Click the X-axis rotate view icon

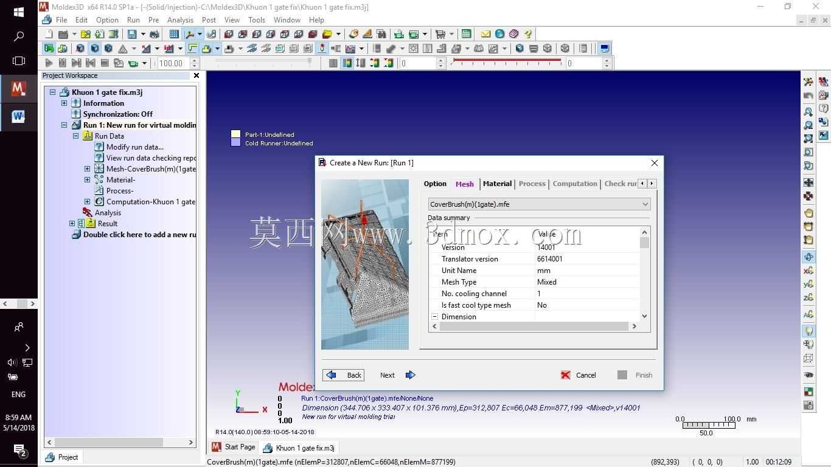tap(808, 271)
